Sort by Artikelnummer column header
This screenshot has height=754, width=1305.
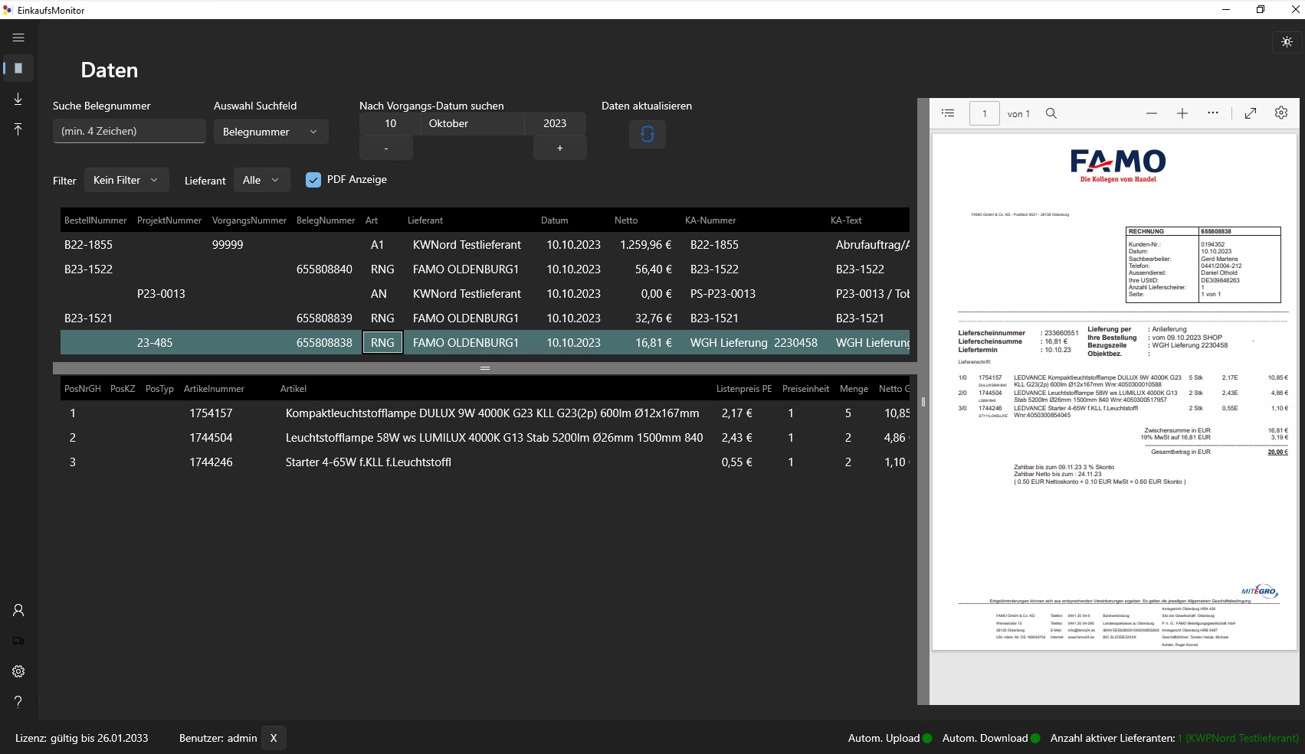click(214, 389)
